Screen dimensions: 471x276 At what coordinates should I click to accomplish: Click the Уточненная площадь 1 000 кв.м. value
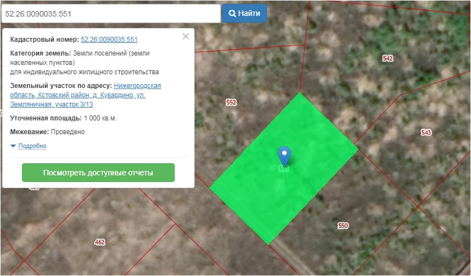(99, 118)
